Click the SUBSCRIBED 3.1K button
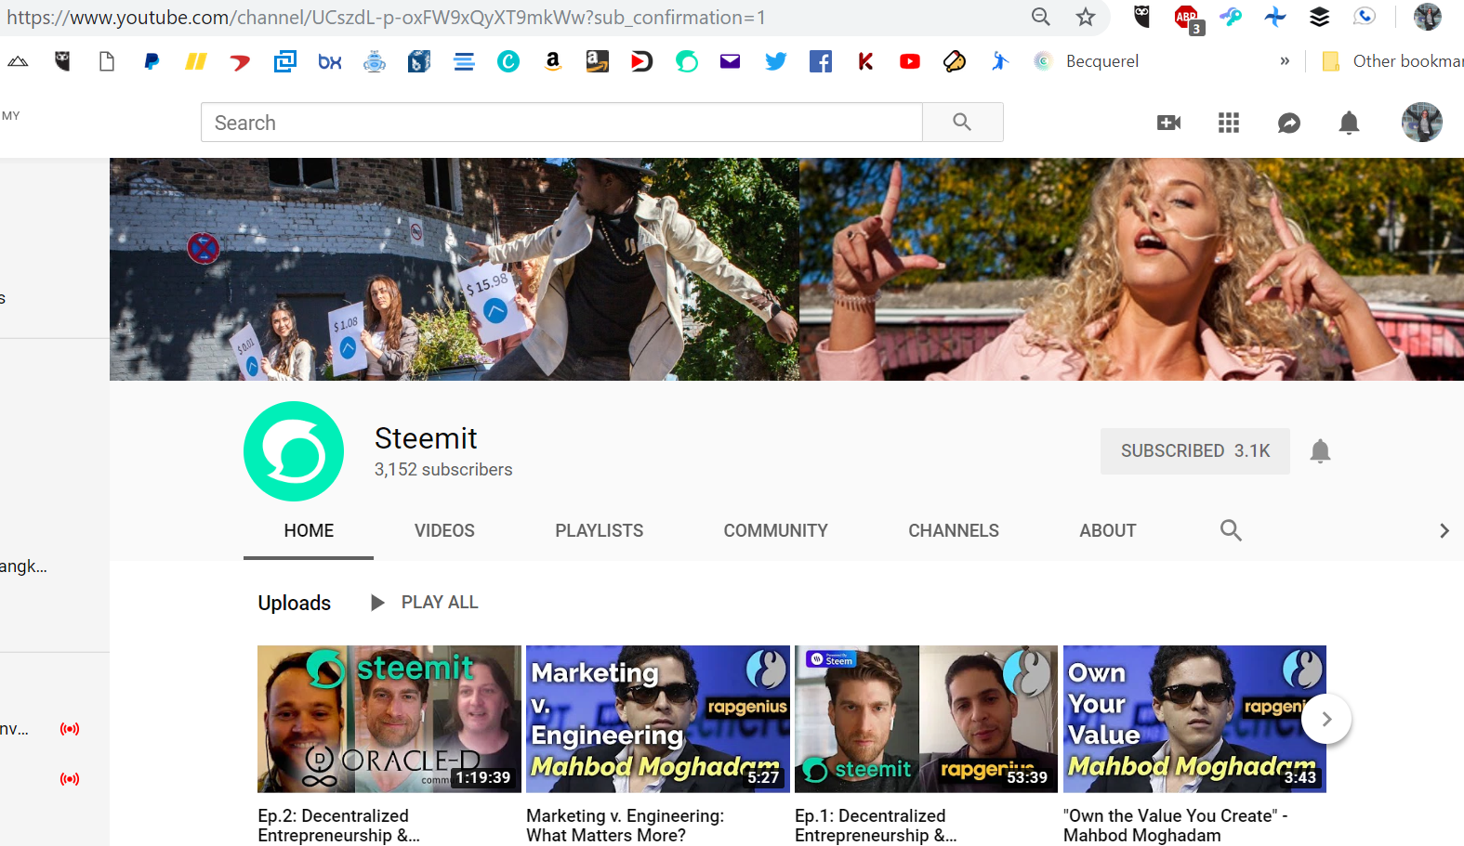Image resolution: width=1464 pixels, height=846 pixels. 1195,451
